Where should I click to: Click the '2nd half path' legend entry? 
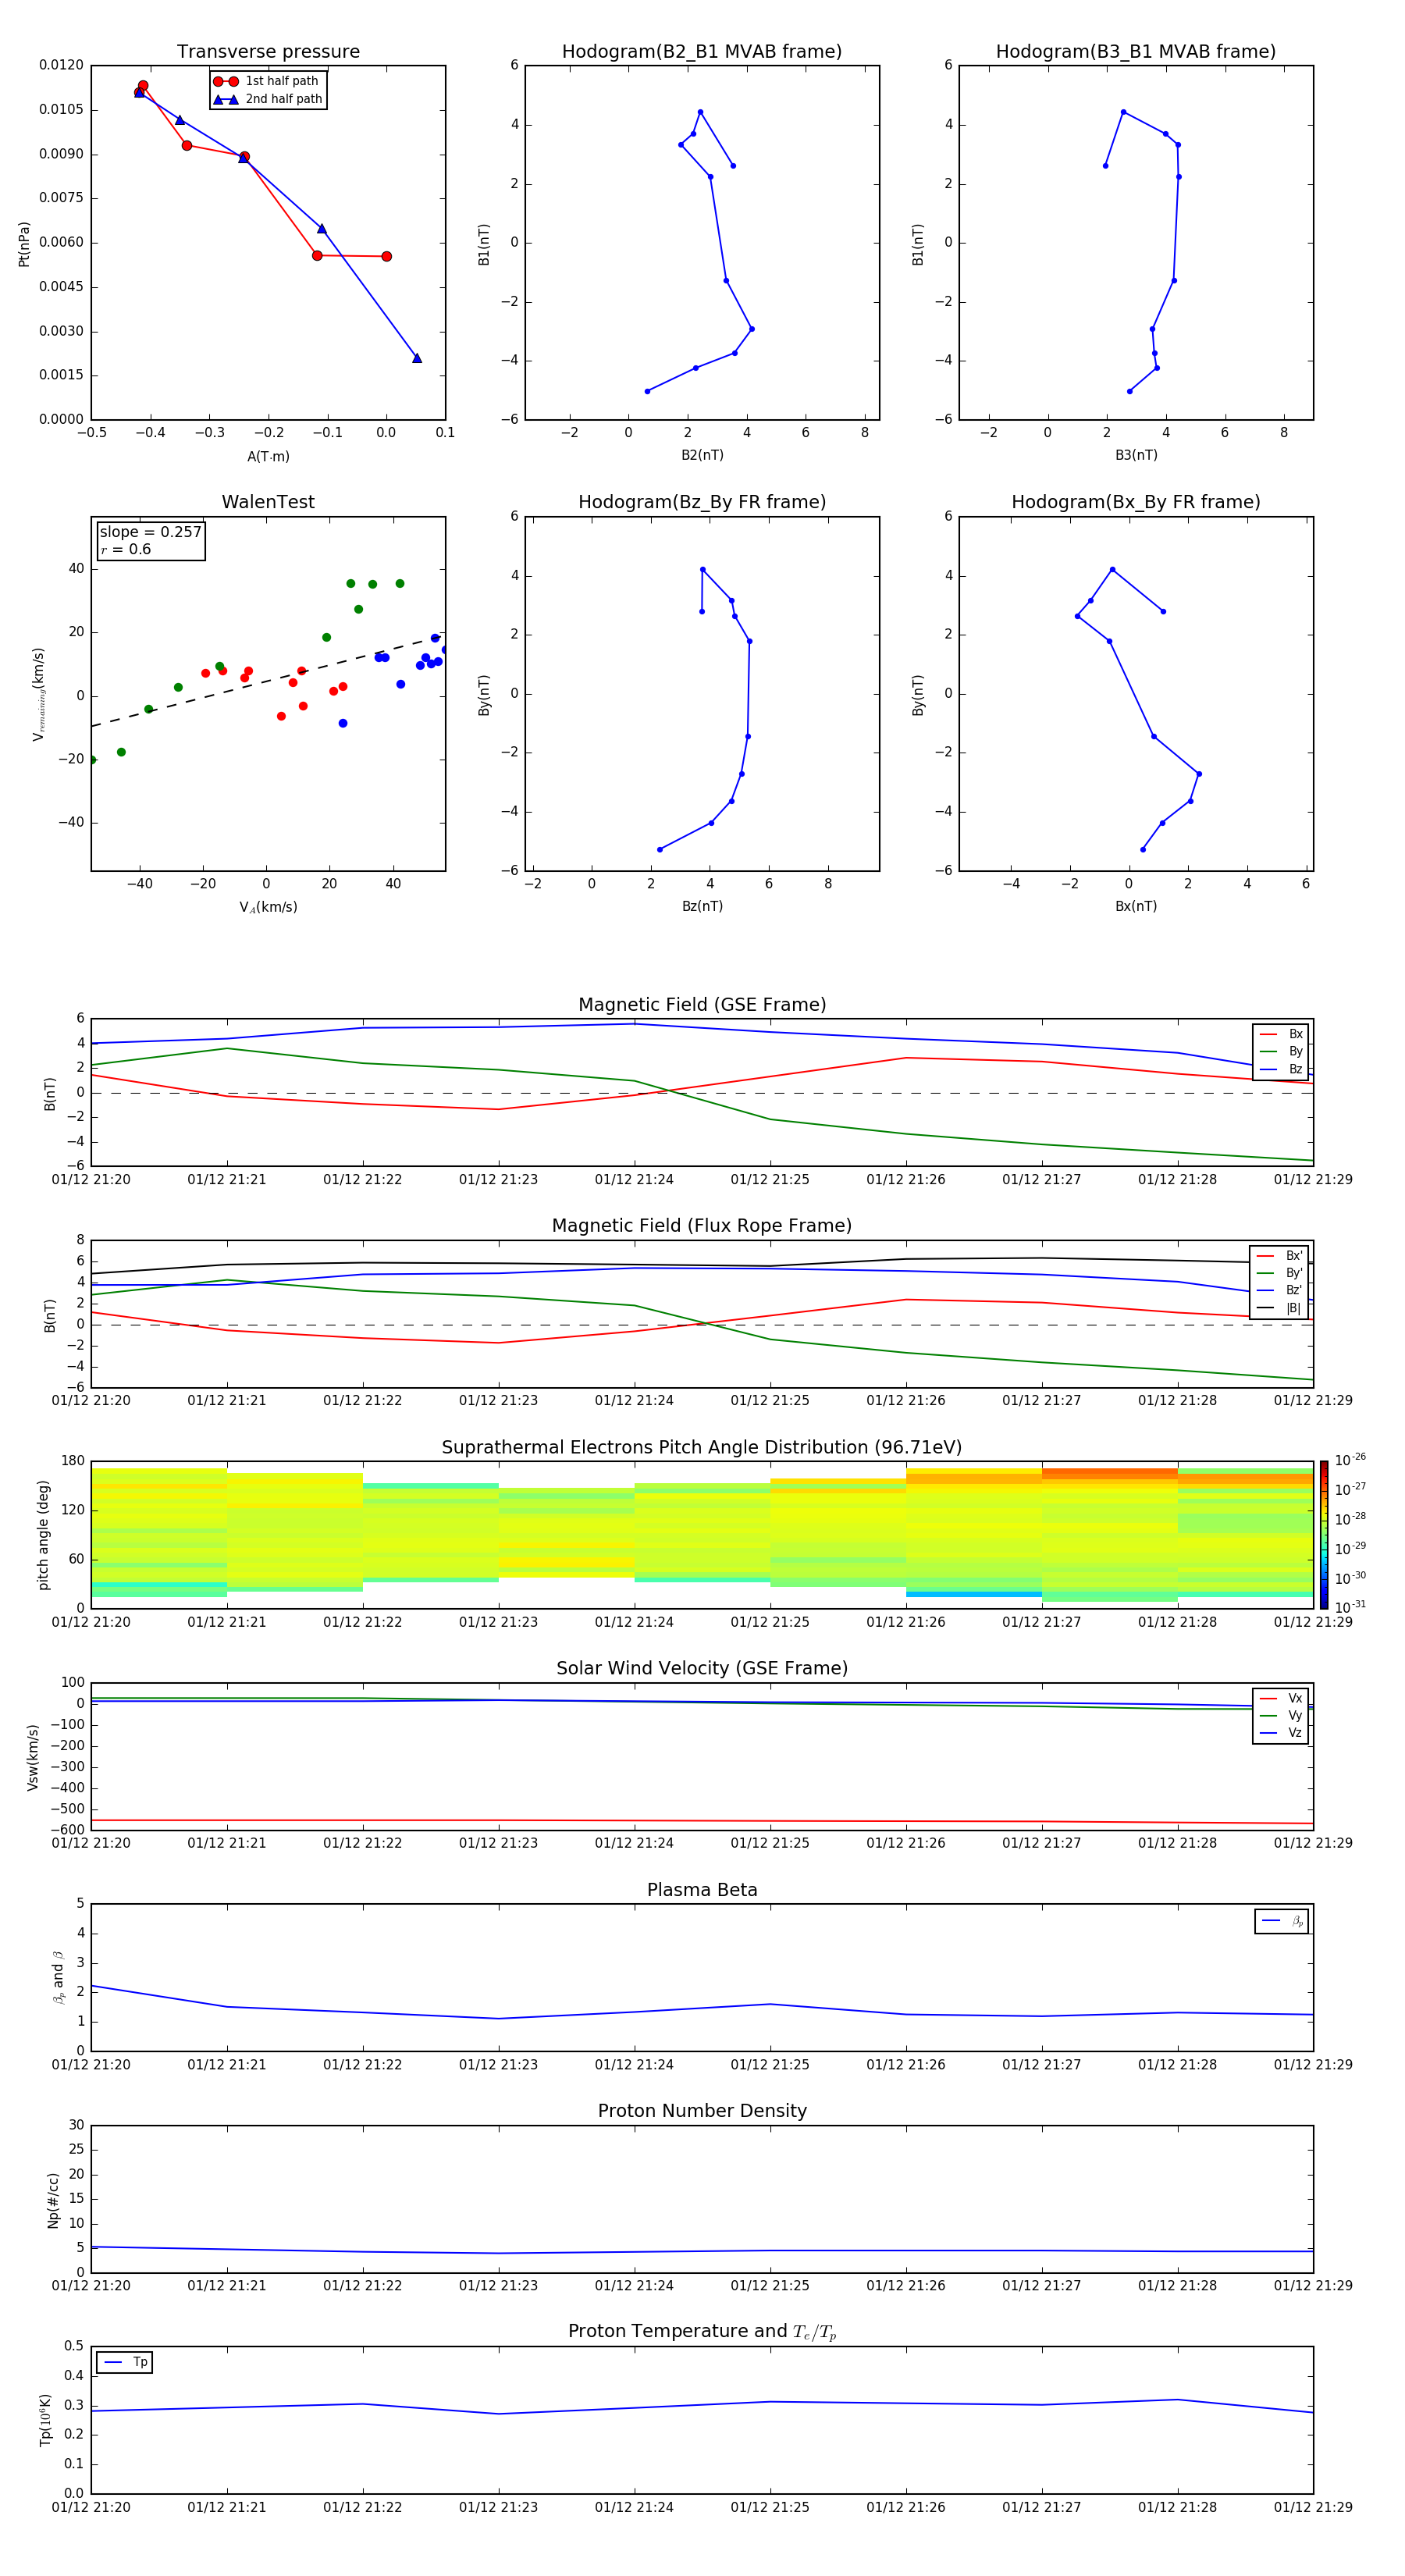[268, 99]
